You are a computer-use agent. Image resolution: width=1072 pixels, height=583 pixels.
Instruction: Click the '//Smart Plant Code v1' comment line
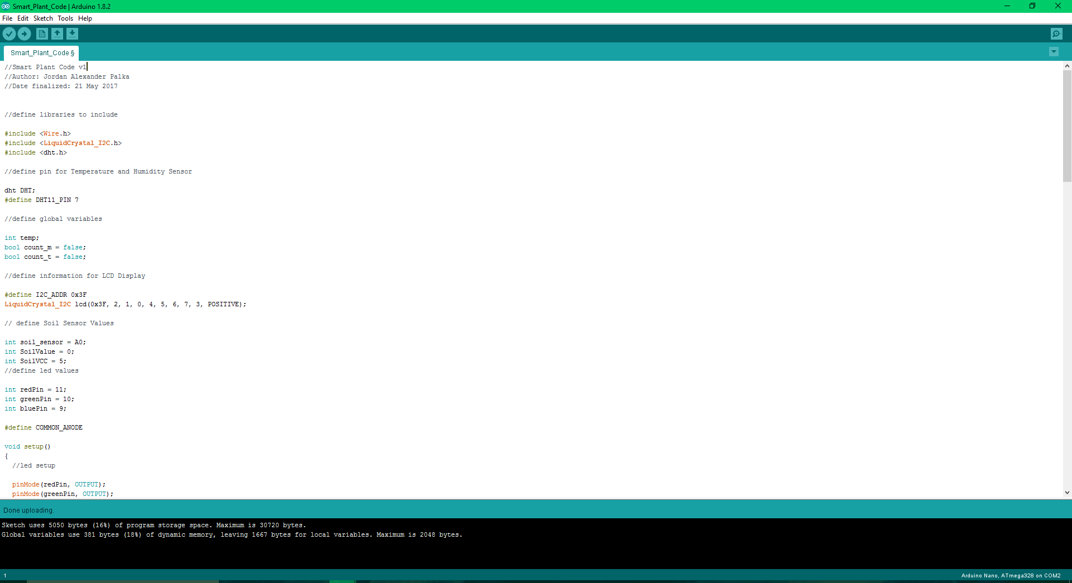(x=46, y=67)
